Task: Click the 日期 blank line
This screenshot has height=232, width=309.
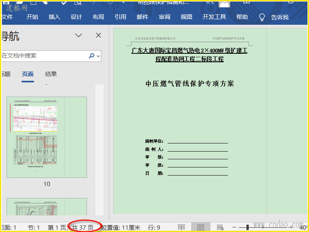Action: pyautogui.click(x=198, y=173)
